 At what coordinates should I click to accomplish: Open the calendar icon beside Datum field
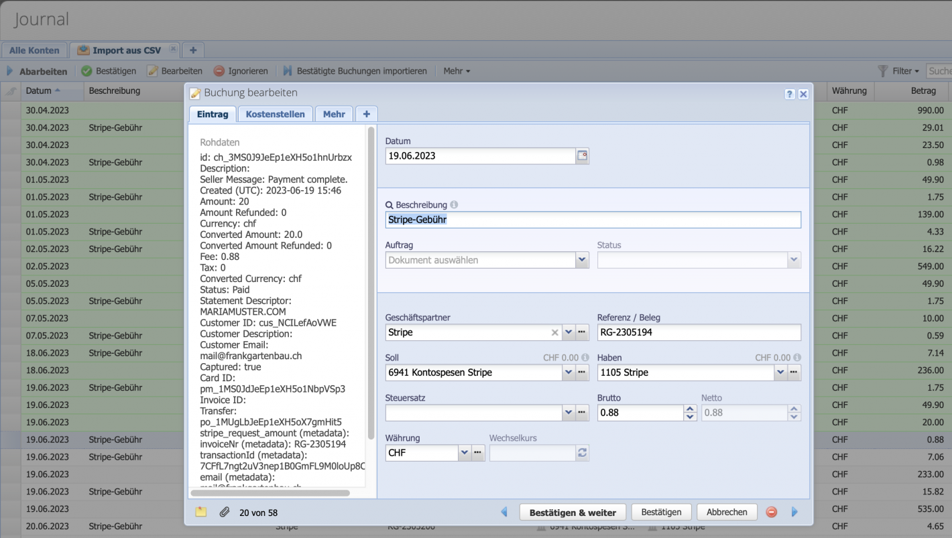coord(581,155)
